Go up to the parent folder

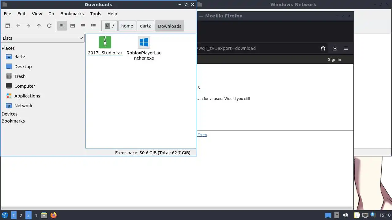coord(39,26)
